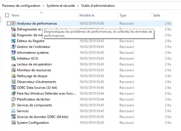This screenshot has width=181, height=131.
Task: Tick the select-all checkbox beside Nom
Action: click(x=7, y=15)
